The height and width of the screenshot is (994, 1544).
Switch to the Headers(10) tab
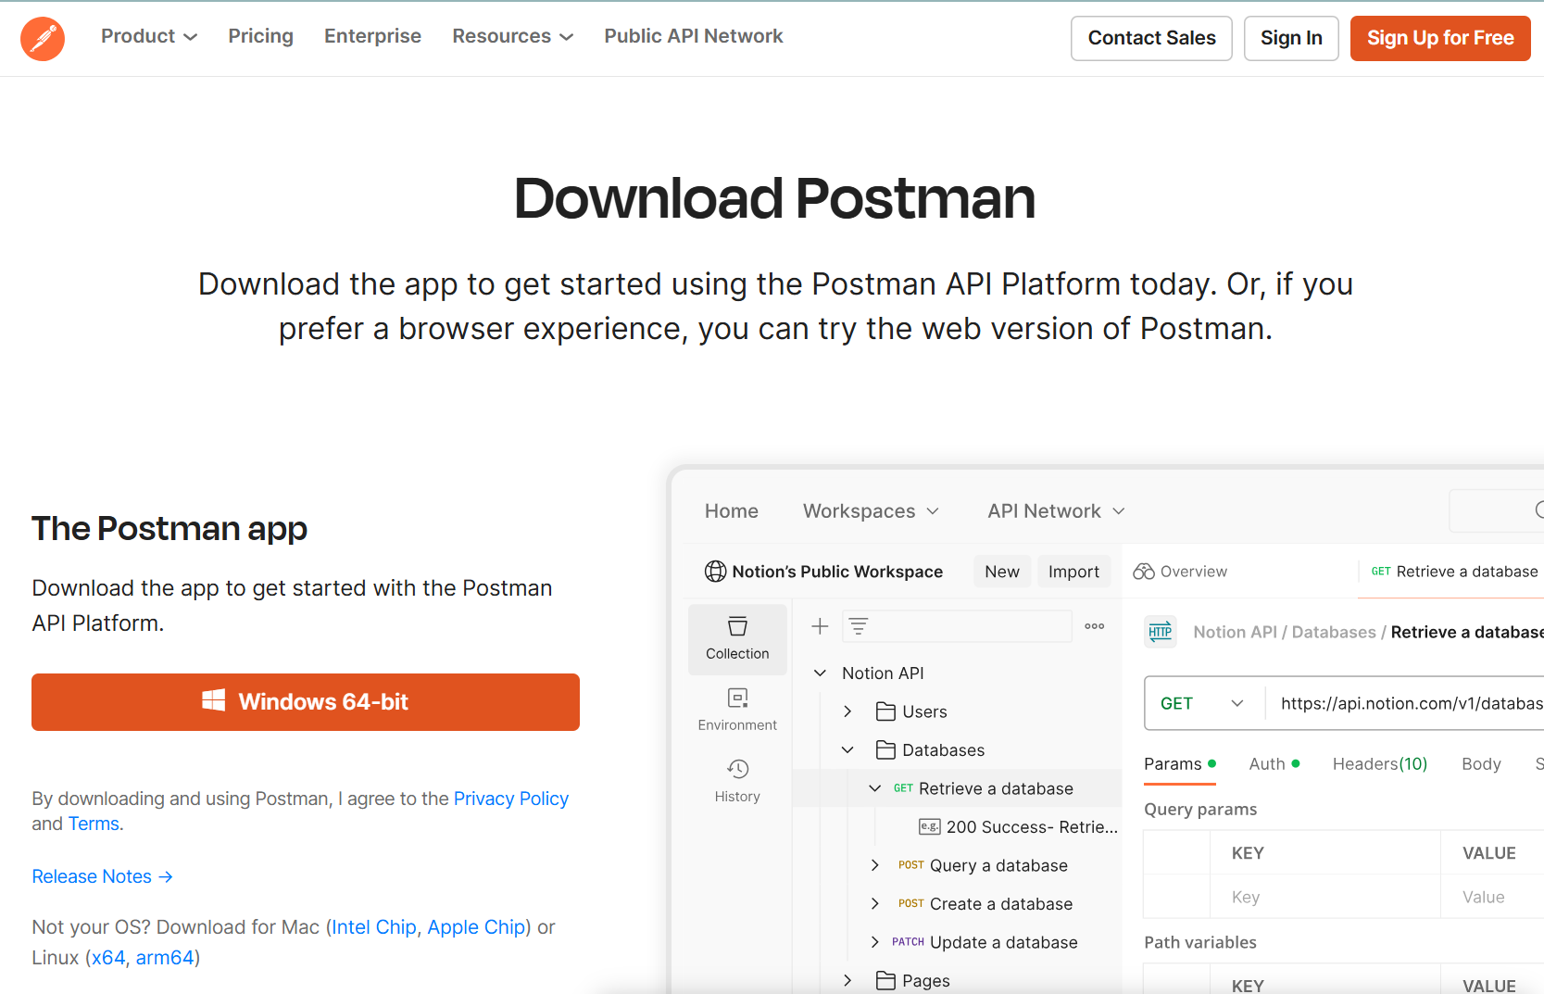[1380, 764]
